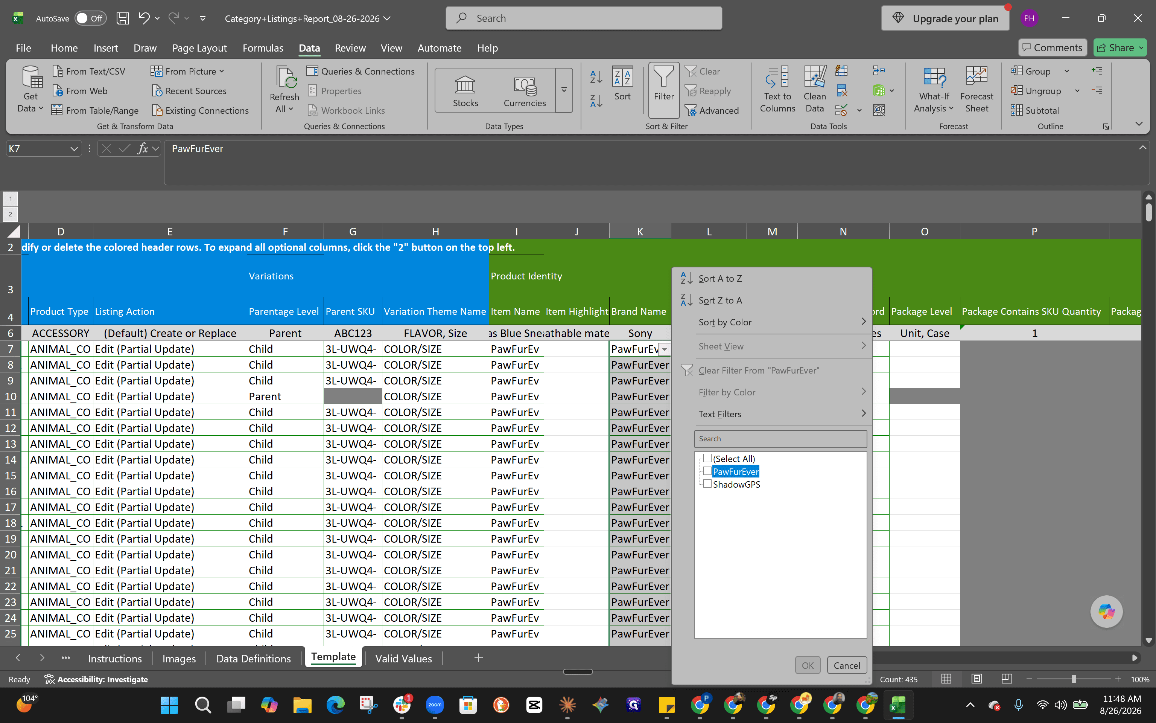Click Upgrade your plan button
Screen dimensions: 1156x723
click(x=945, y=19)
